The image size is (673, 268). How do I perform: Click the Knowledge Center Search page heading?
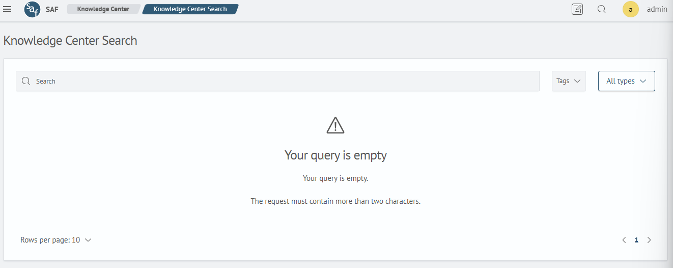click(70, 41)
